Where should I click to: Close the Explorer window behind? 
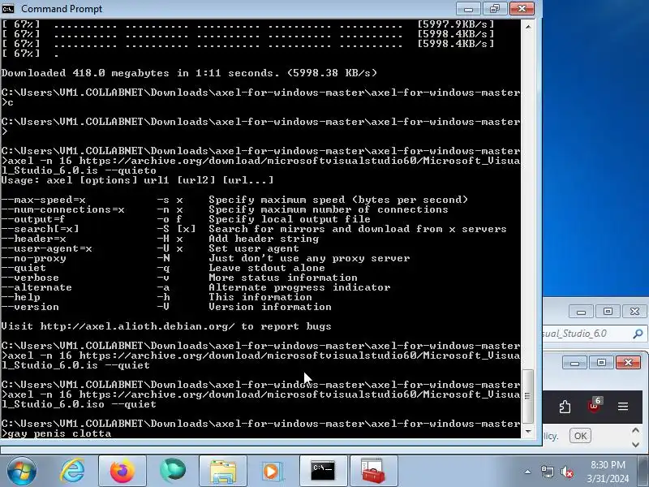634,312
